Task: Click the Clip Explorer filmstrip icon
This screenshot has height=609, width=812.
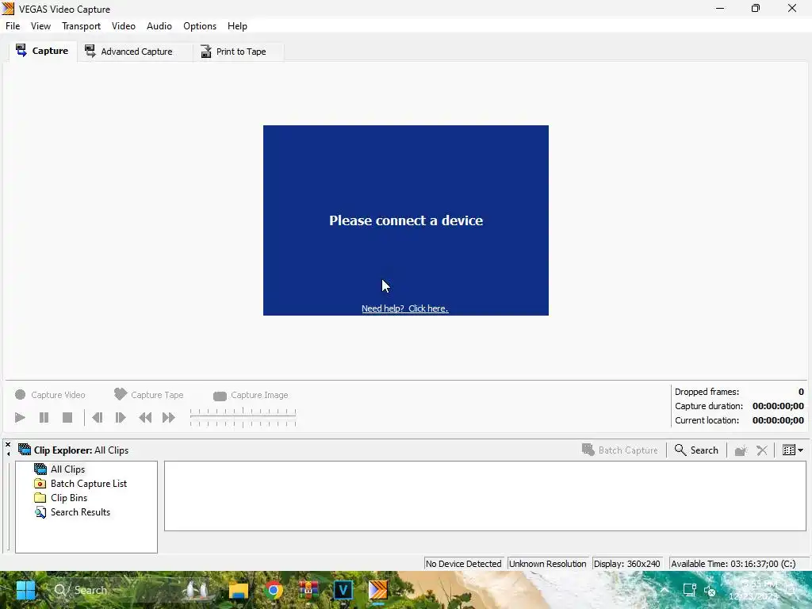Action: pos(25,450)
